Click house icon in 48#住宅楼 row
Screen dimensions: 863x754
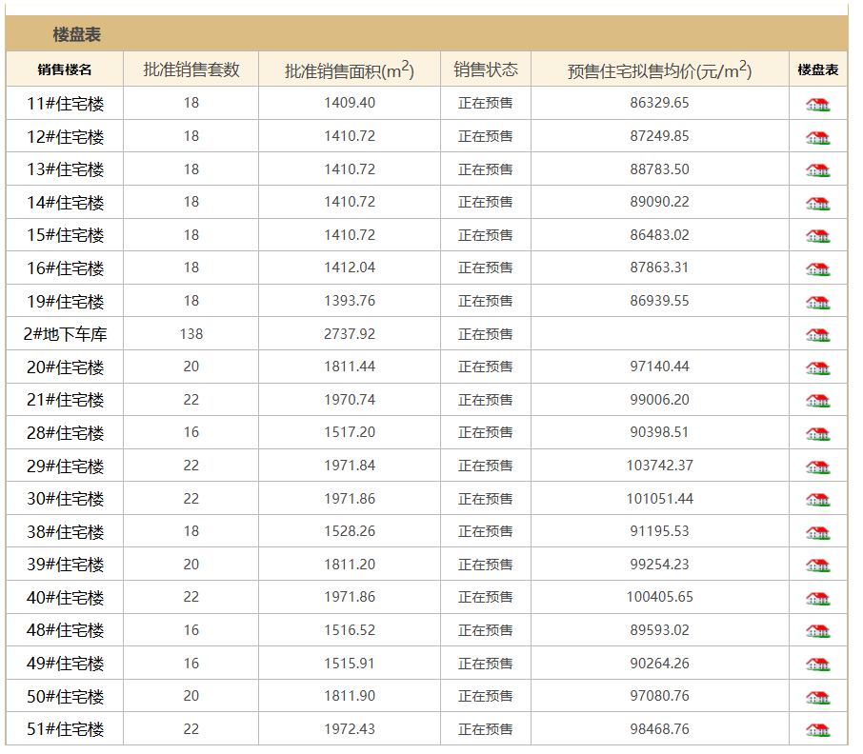[x=817, y=631]
